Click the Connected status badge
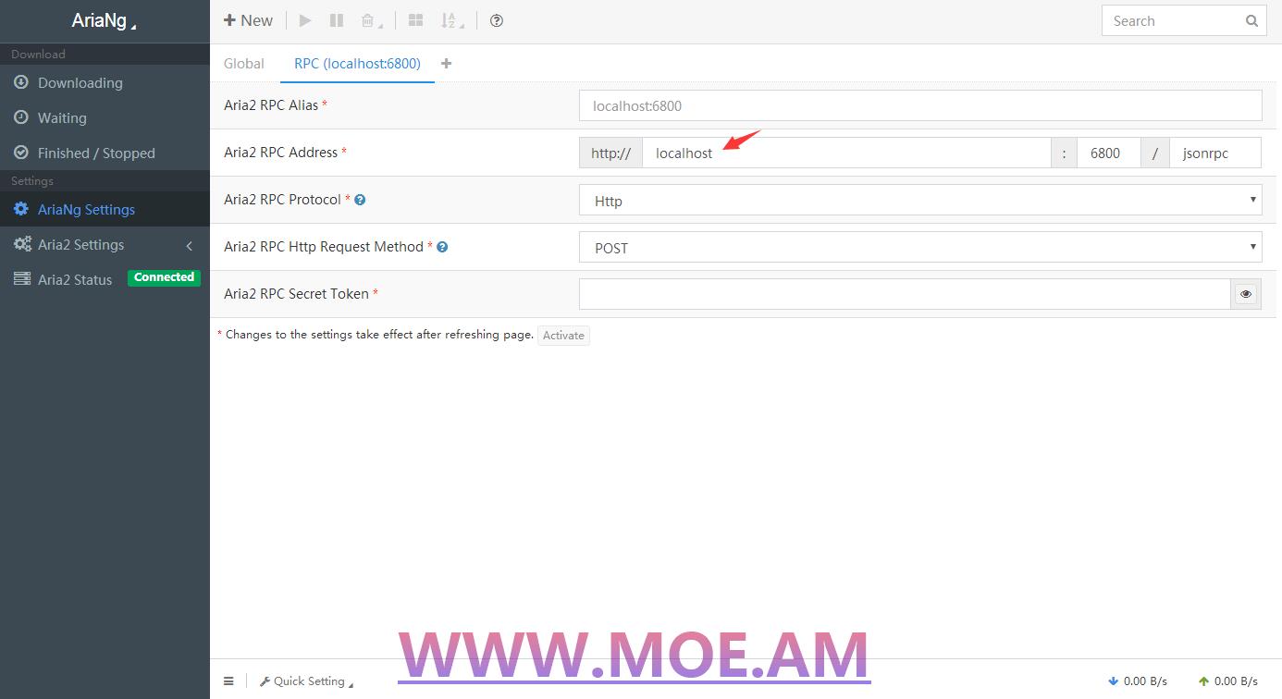The height and width of the screenshot is (699, 1282). point(164,277)
